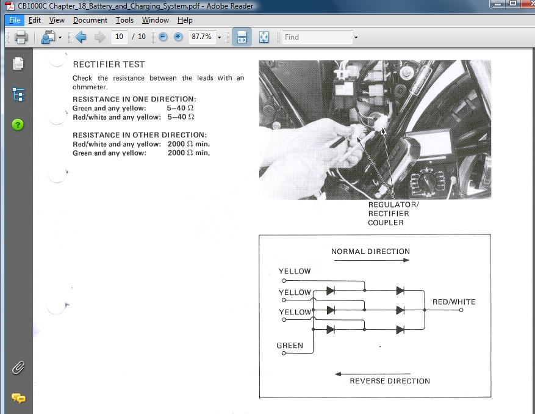Toggle fit one full page view
Image resolution: width=535 pixels, height=414 pixels.
coord(264,37)
